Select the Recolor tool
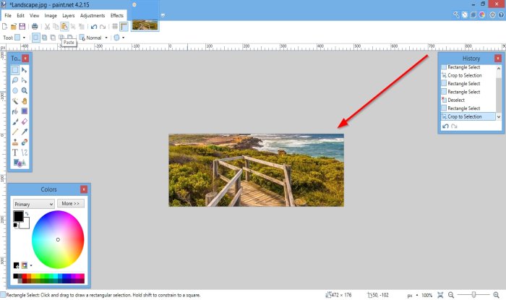506x300 pixels. (24, 142)
